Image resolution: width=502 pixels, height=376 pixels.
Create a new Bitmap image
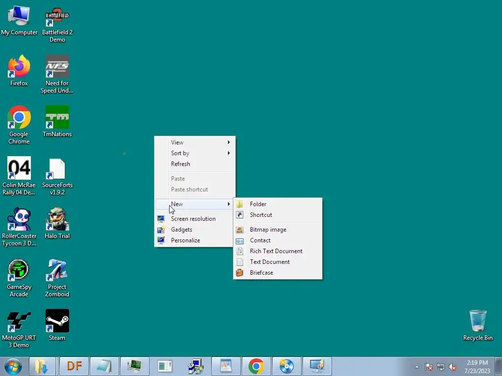[x=277, y=230]
